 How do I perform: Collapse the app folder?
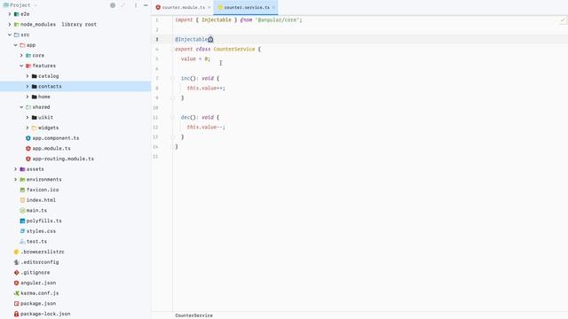tap(16, 45)
